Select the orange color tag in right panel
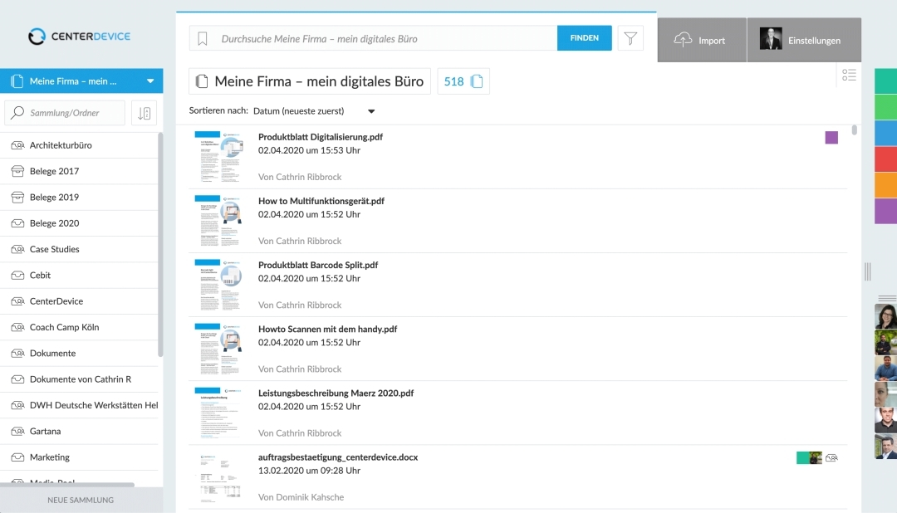This screenshot has width=897, height=513. coord(885,185)
